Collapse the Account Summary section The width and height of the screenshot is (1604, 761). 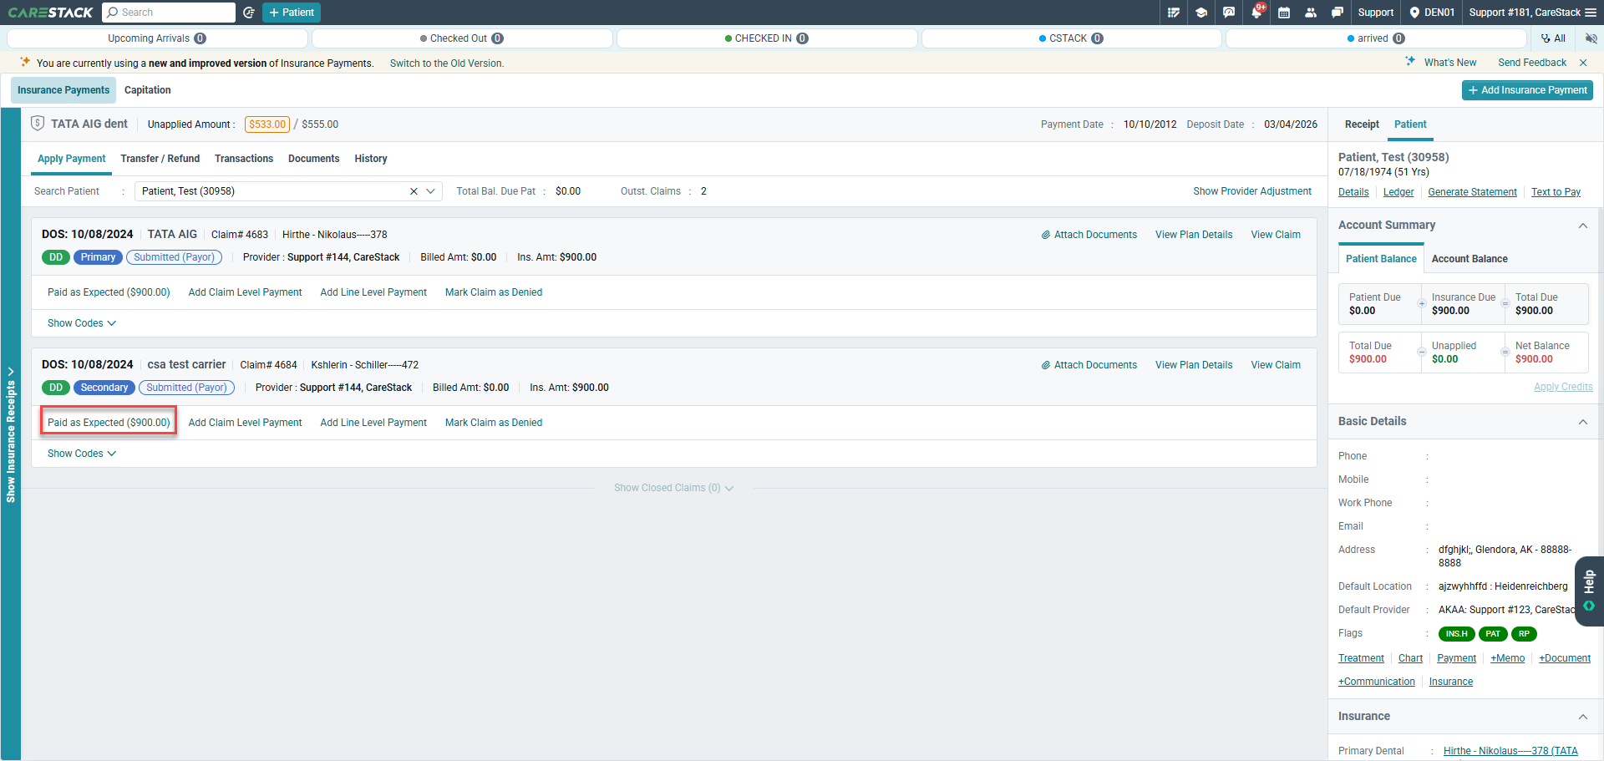[1583, 226]
